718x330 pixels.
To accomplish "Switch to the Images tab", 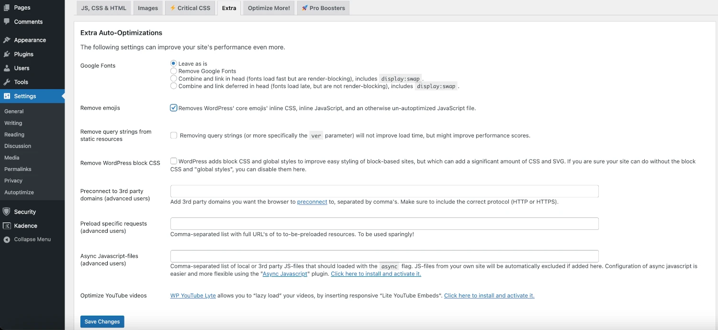I will pyautogui.click(x=148, y=8).
